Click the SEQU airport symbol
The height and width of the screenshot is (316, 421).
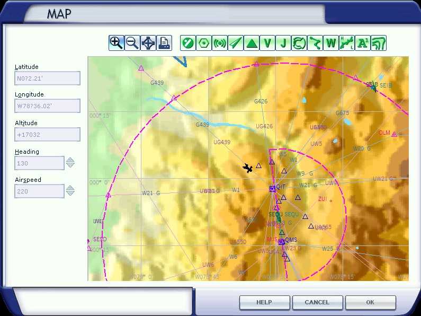pos(279,217)
